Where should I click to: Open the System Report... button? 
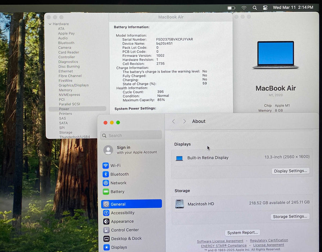click(242, 233)
